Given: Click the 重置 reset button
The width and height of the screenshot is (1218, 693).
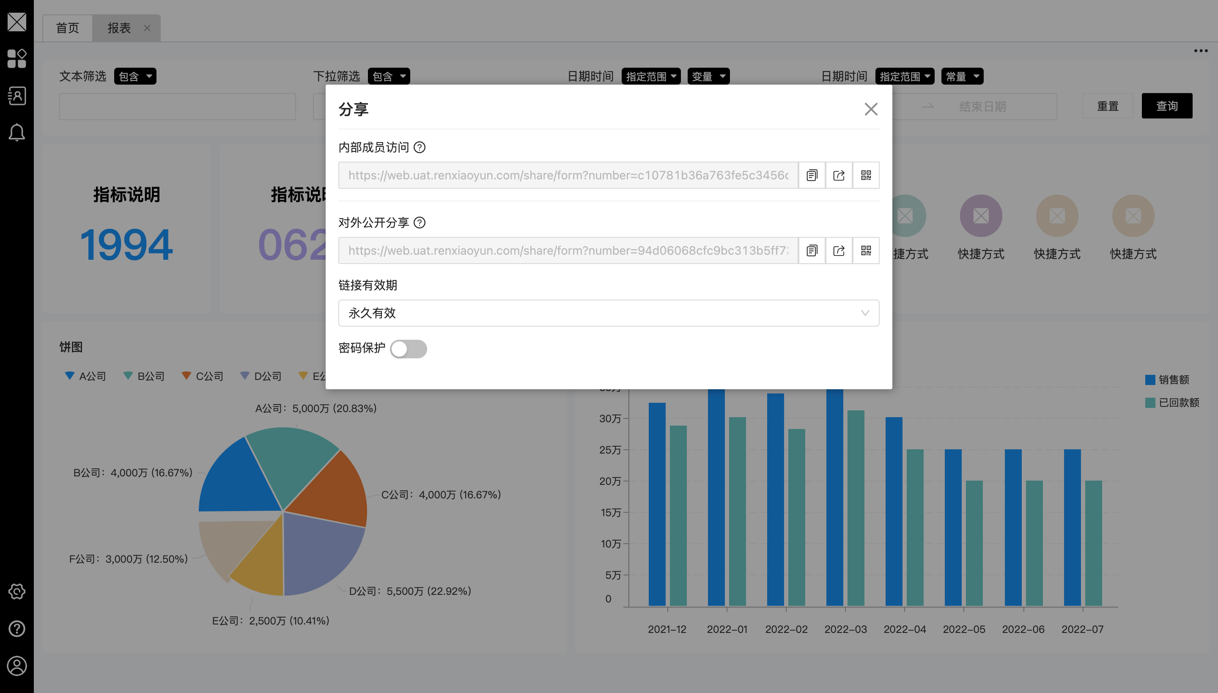Looking at the screenshot, I should pyautogui.click(x=1107, y=106).
